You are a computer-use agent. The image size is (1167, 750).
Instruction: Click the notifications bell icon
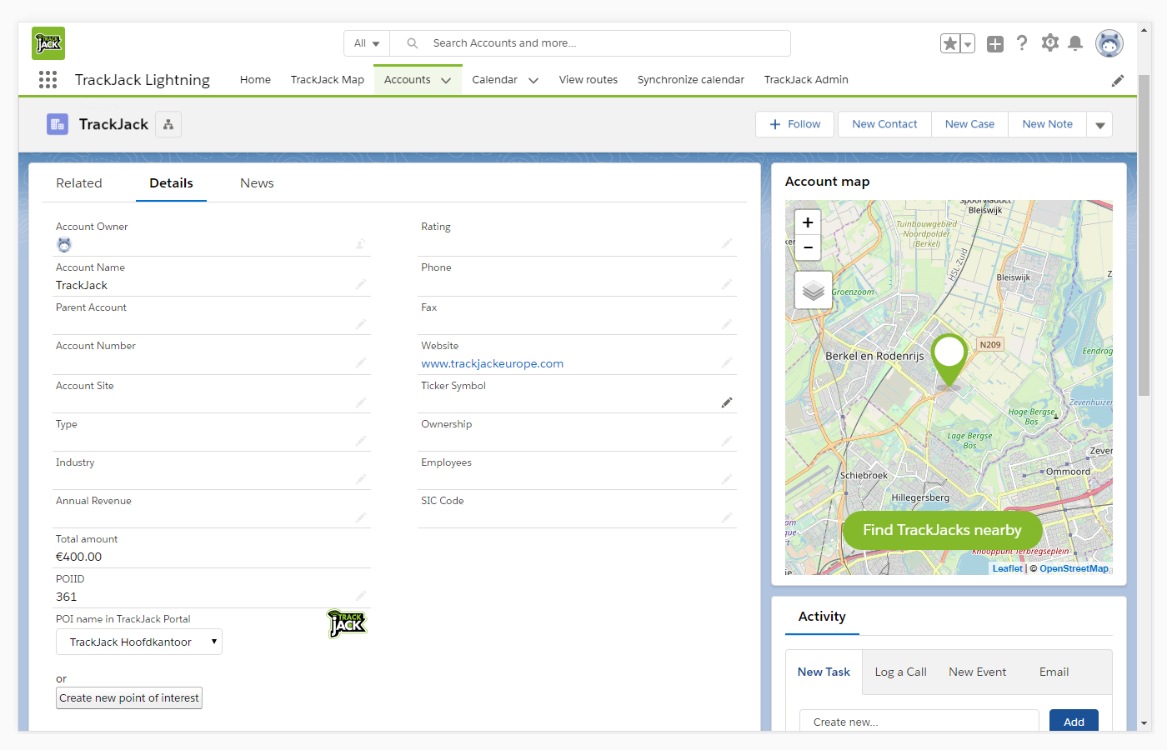point(1075,43)
